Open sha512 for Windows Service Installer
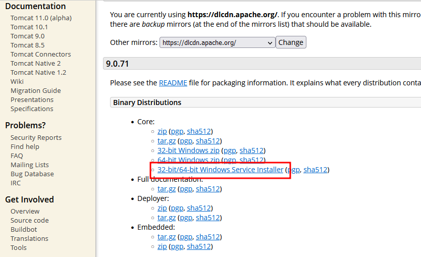 [x=315, y=170]
